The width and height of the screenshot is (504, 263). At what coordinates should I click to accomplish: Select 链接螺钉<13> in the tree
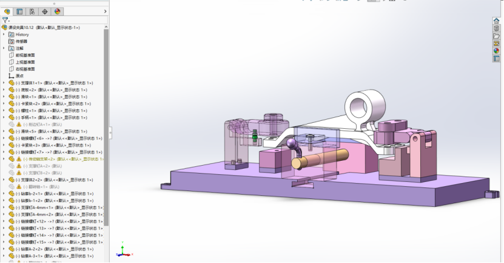point(59,229)
